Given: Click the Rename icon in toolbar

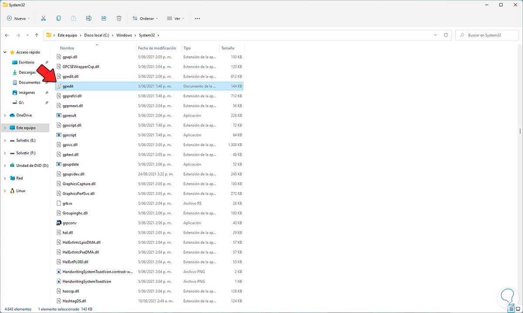Looking at the screenshot, I should (89, 19).
